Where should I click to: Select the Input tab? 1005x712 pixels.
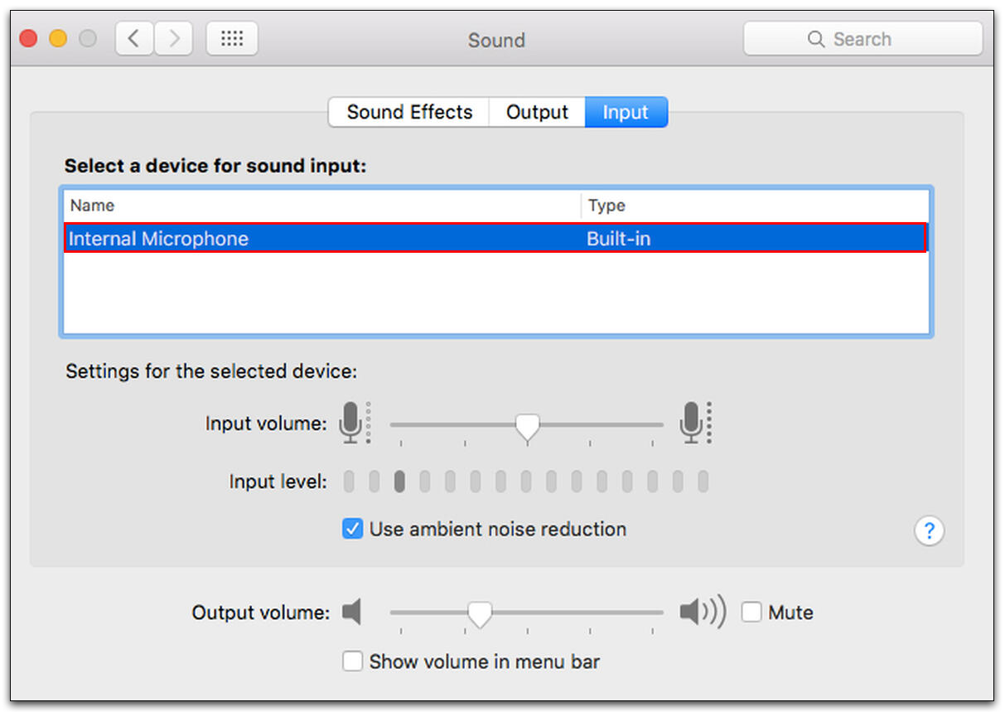coord(626,113)
